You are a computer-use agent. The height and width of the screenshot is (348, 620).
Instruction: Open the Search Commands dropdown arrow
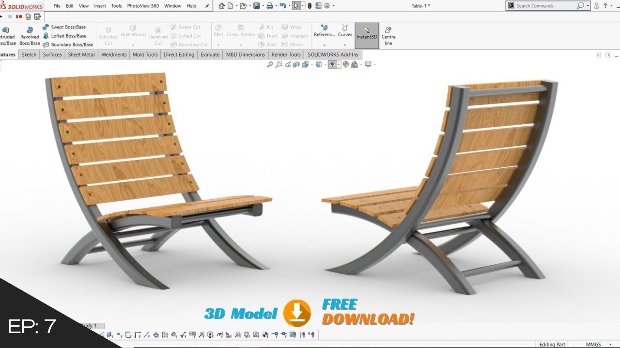click(588, 6)
